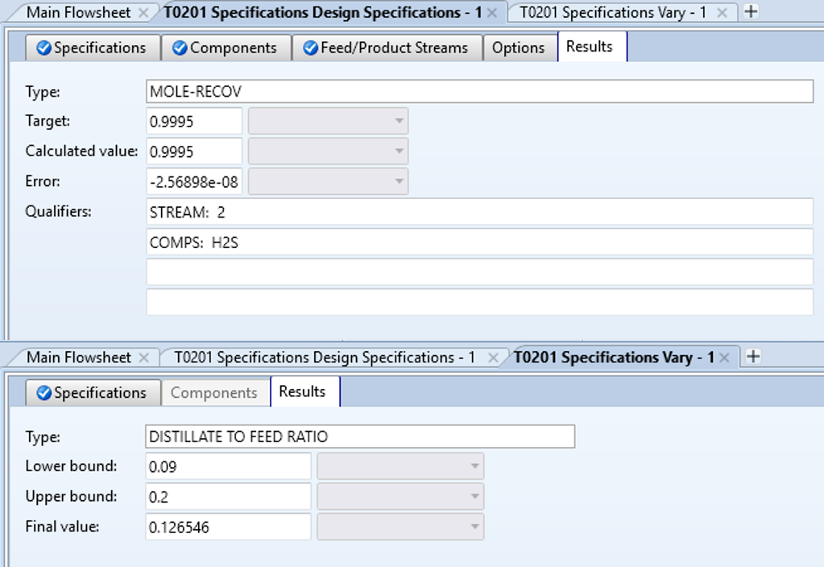Close Main Flowsheet tab in upper panel
Screen dimensions: 824x567
143,13
